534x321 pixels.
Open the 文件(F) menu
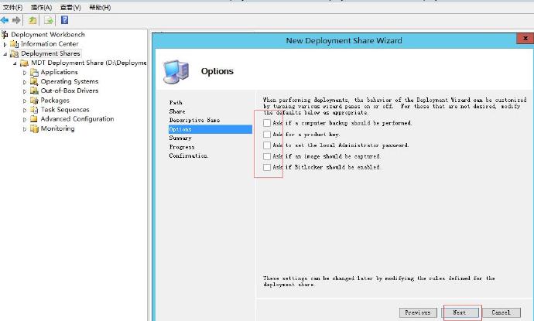(x=12, y=8)
